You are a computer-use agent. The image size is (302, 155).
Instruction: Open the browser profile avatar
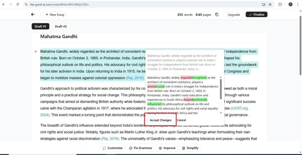290,4
